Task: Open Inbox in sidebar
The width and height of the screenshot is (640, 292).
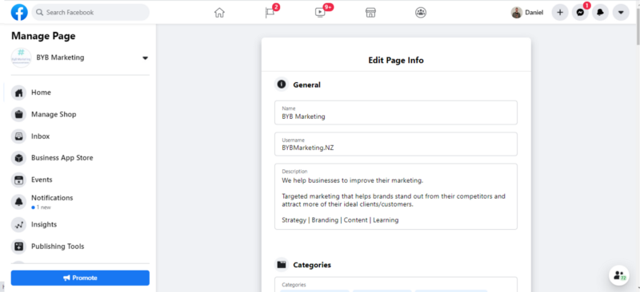Action: coord(80,136)
